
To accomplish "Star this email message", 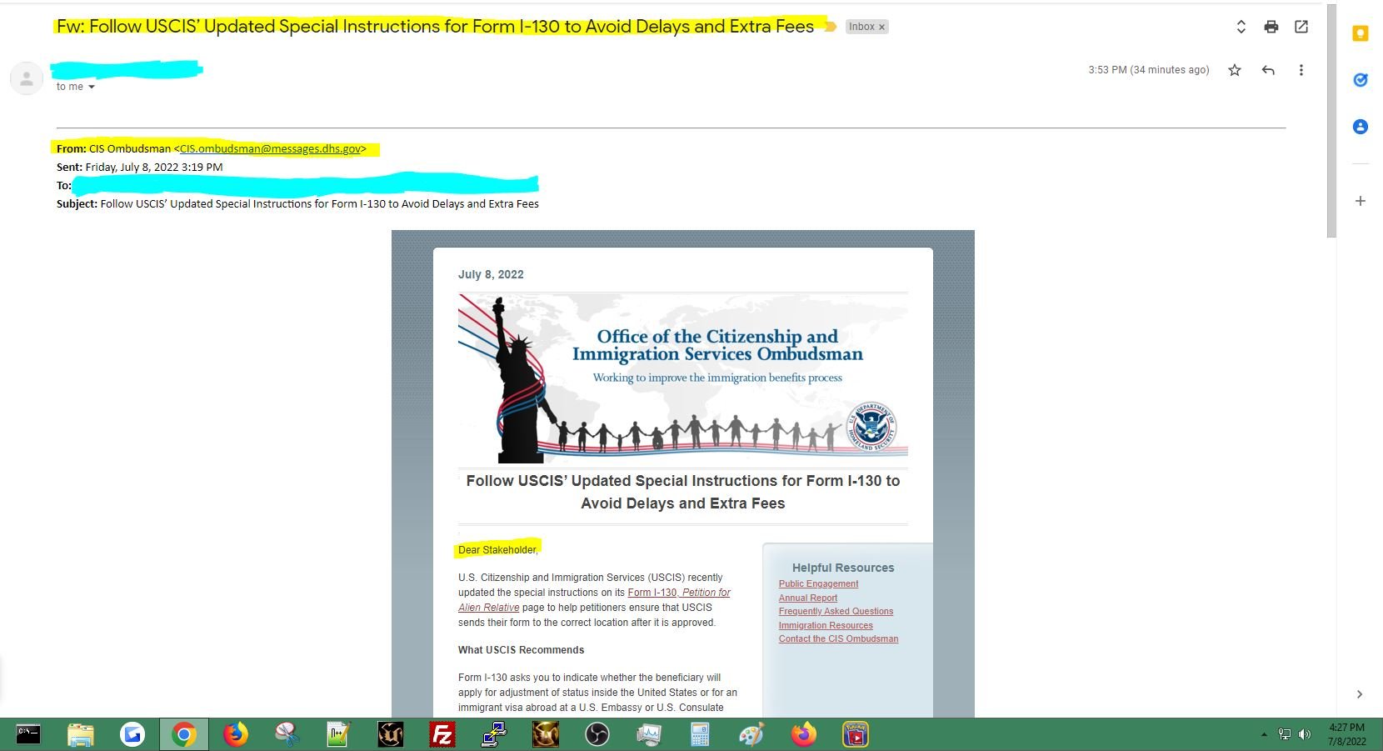I will point(1235,70).
